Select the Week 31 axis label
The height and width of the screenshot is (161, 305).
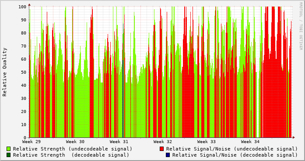[x=119, y=142]
